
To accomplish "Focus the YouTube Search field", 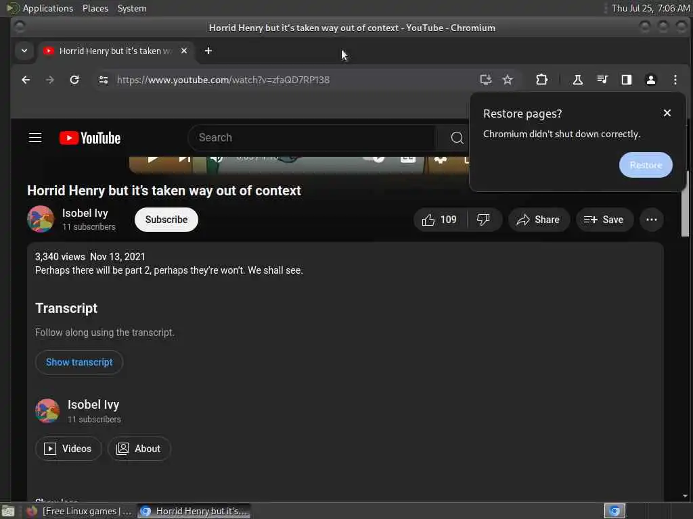I will click(x=312, y=138).
